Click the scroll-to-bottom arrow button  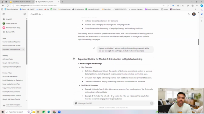click(x=113, y=97)
